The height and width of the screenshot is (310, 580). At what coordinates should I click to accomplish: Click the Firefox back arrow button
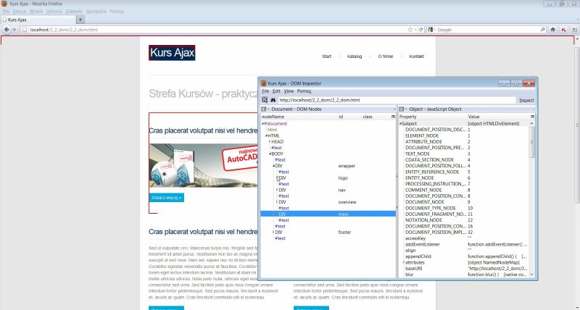coord(7,30)
